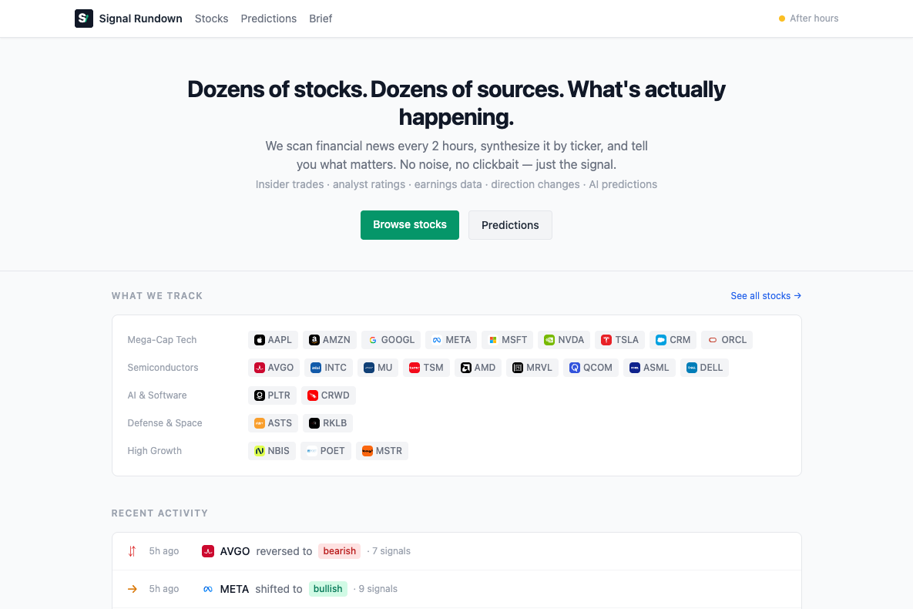913x609 pixels.
Task: Click the green Browse stocks button
Action: [410, 225]
